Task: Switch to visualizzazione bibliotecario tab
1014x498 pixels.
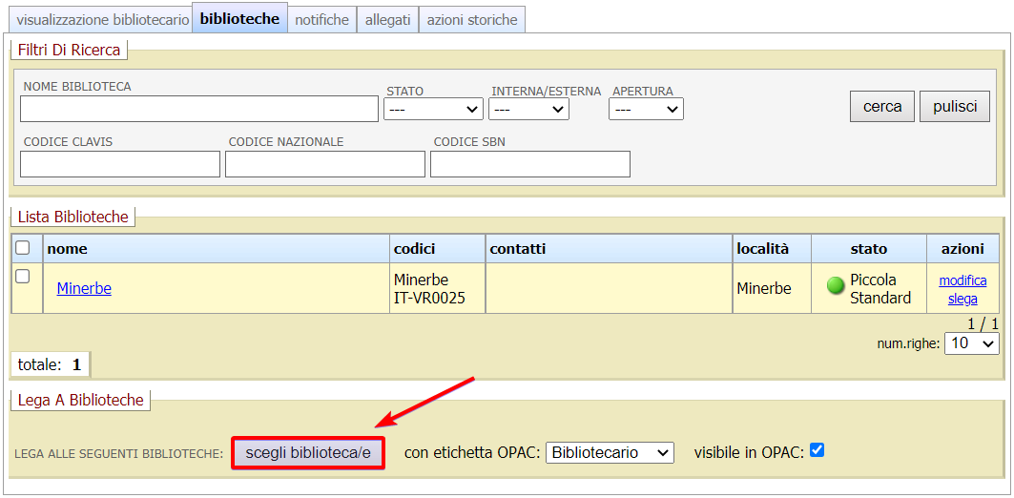Action: (103, 19)
